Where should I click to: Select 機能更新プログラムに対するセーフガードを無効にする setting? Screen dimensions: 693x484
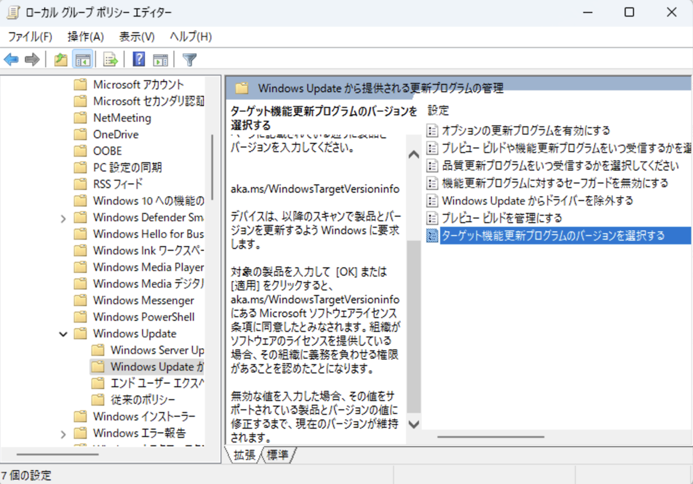point(555,183)
